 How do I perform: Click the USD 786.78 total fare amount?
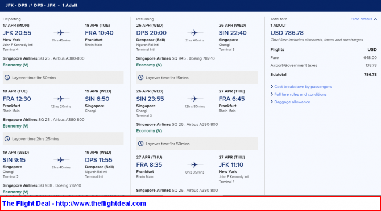[x=287, y=33]
